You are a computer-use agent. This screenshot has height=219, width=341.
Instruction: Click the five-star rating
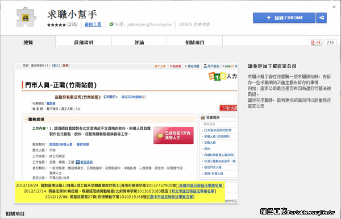coord(56,25)
